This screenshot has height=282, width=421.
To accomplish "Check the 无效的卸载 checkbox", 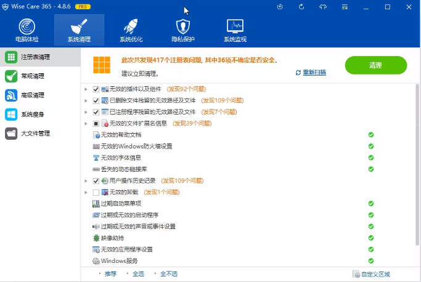I will point(96,192).
